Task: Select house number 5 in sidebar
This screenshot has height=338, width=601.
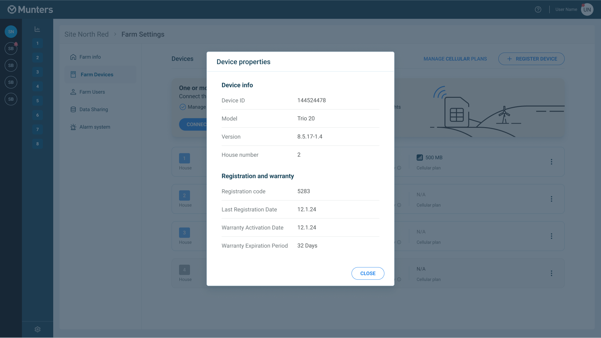Action: click(x=38, y=101)
